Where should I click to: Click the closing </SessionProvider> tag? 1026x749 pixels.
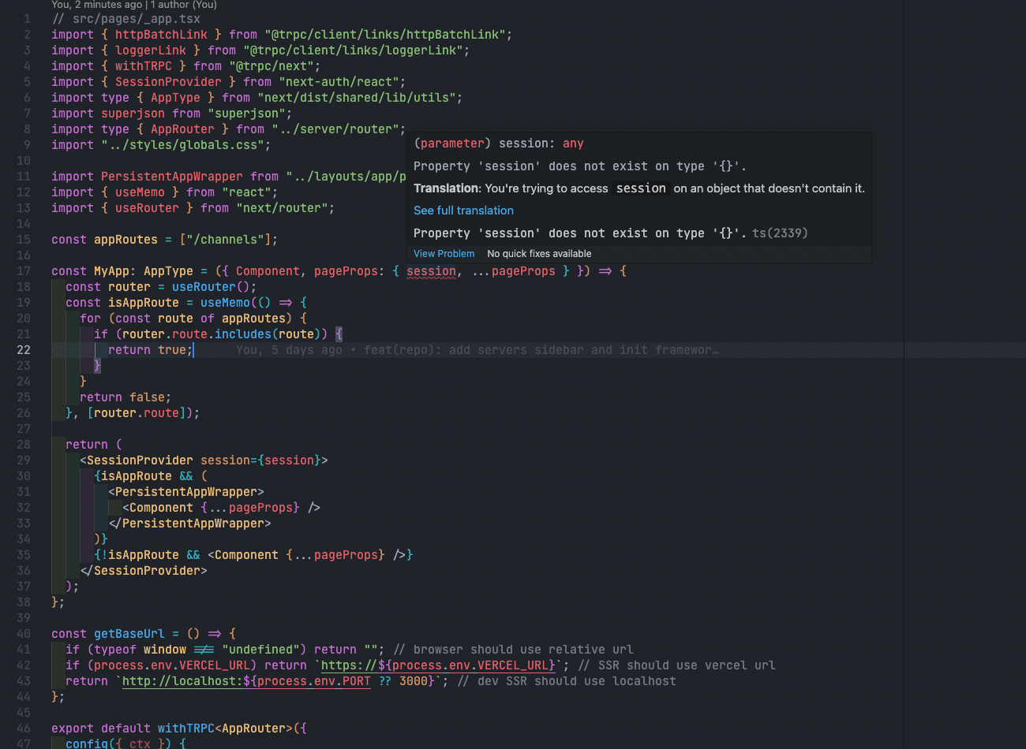pos(144,571)
